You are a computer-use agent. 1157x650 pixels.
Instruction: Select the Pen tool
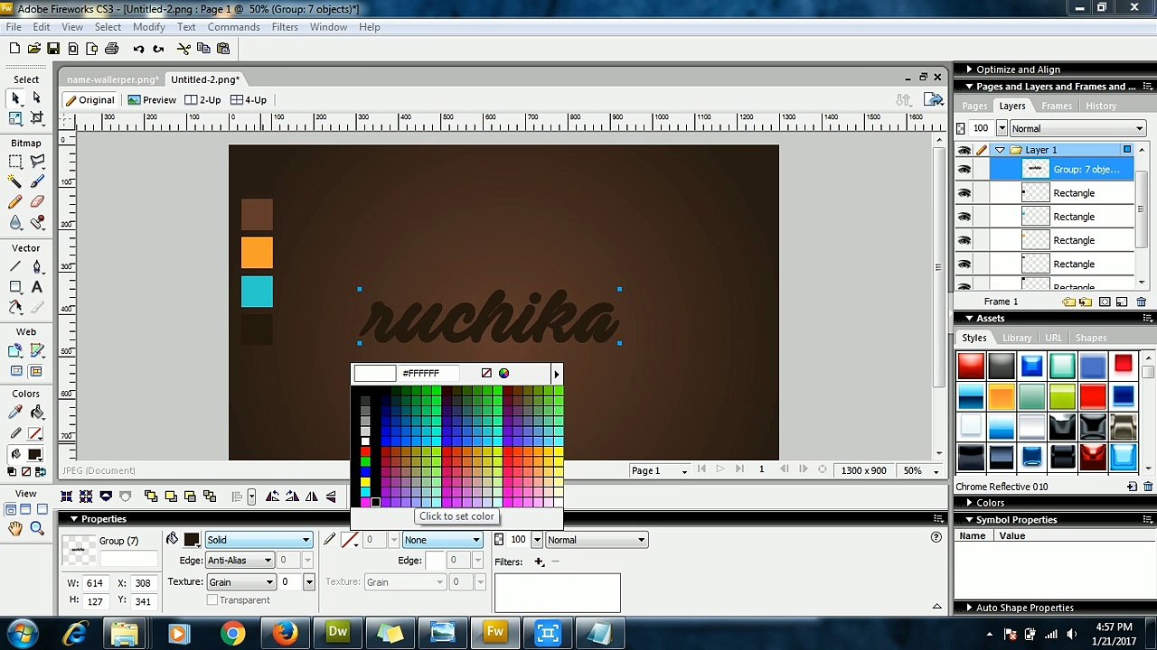36,266
